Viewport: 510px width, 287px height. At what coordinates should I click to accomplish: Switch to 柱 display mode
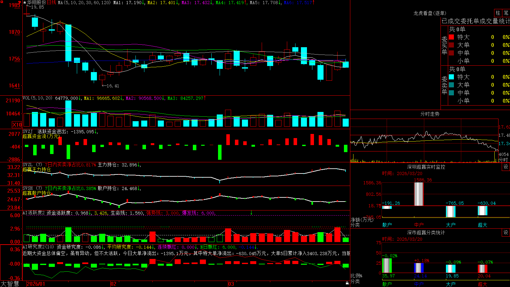tap(498, 13)
